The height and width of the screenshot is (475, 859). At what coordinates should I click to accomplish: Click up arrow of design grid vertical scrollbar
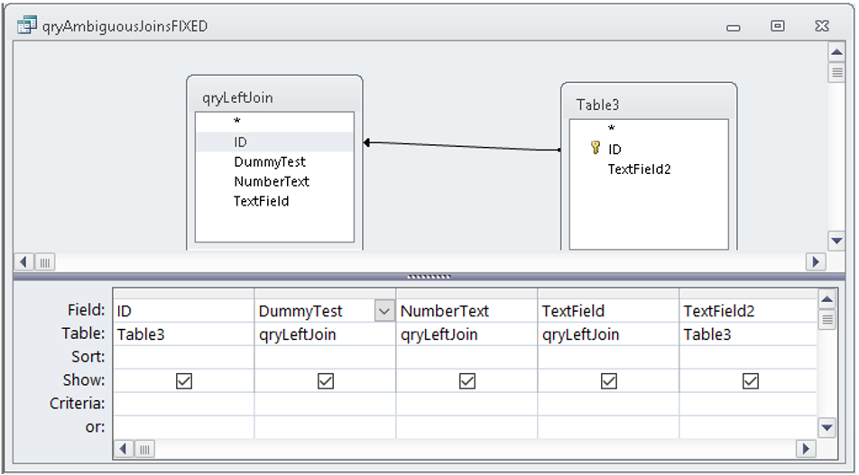point(827,299)
